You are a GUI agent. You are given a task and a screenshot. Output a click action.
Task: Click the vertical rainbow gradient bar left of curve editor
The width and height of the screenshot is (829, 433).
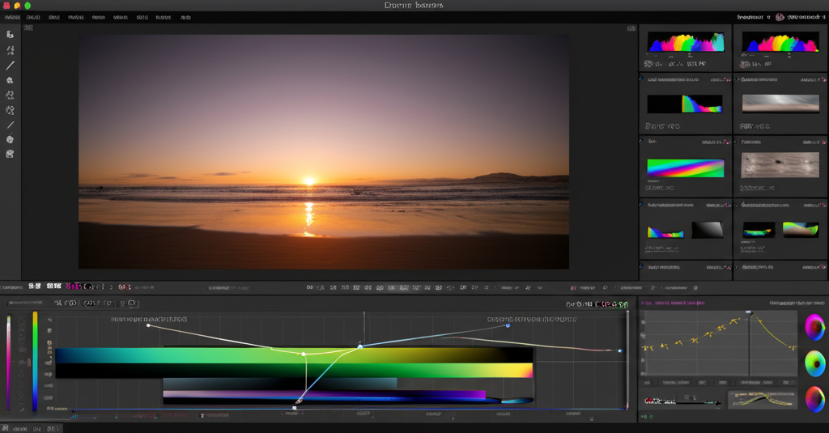[x=35, y=361]
